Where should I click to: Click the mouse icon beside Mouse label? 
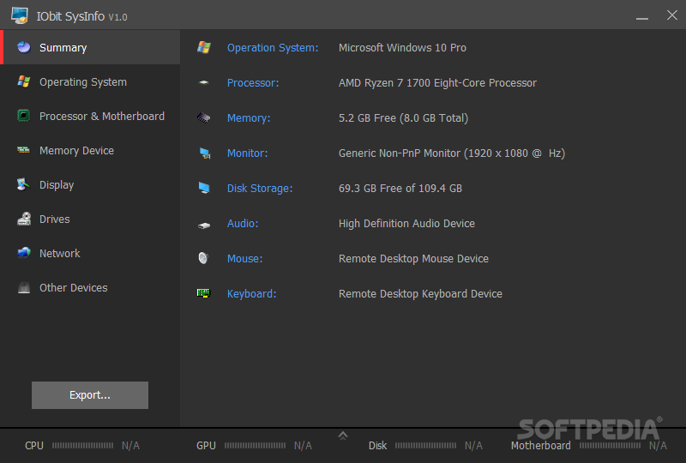coord(203,258)
